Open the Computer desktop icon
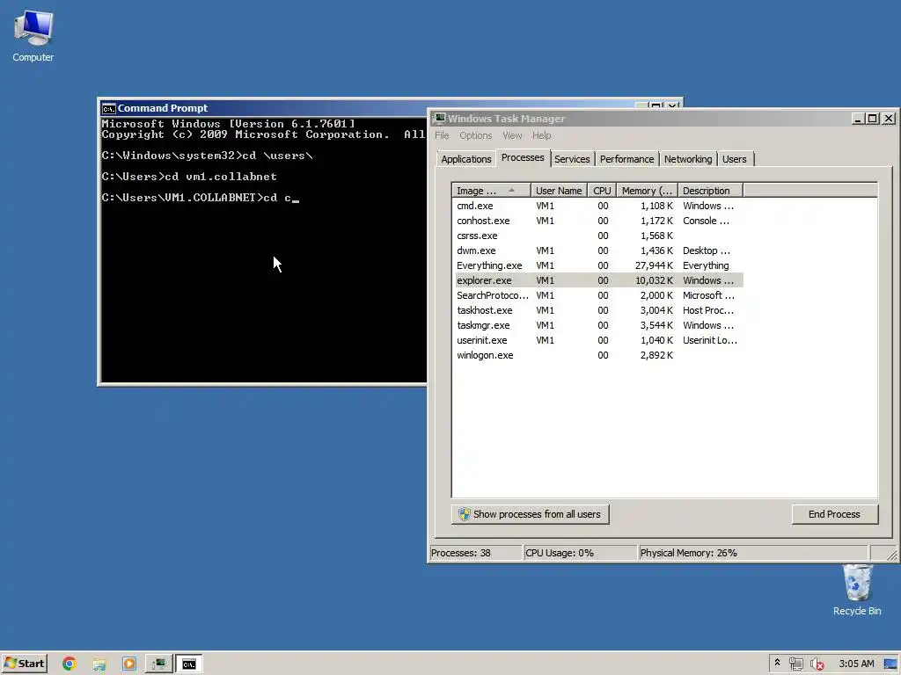The width and height of the screenshot is (901, 675). pyautogui.click(x=33, y=35)
